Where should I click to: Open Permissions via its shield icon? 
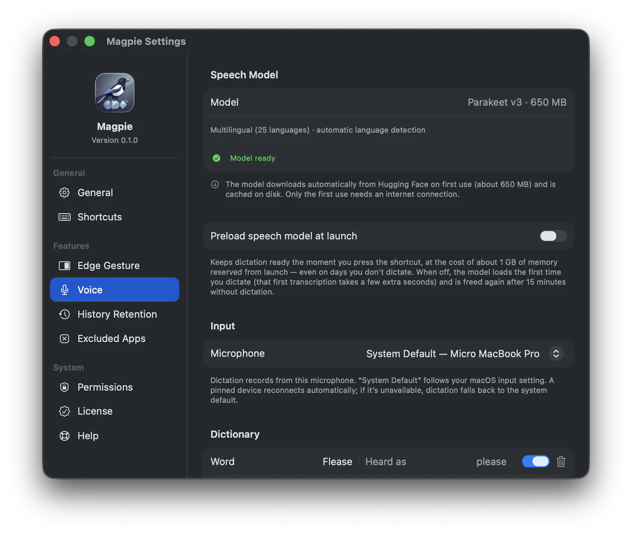point(64,387)
